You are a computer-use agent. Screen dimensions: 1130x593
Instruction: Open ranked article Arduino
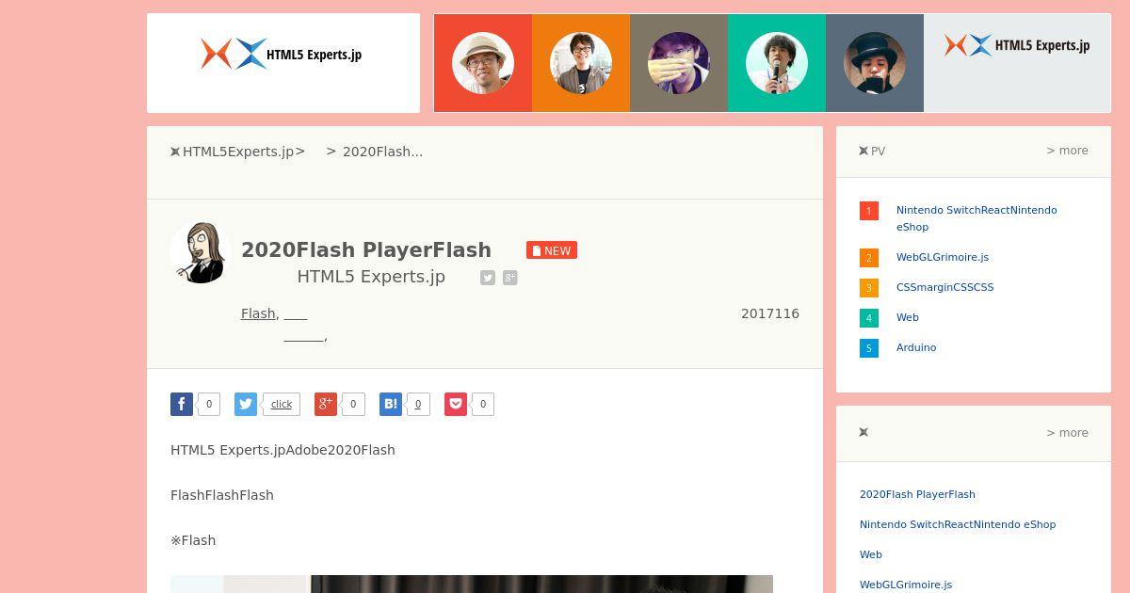916,347
